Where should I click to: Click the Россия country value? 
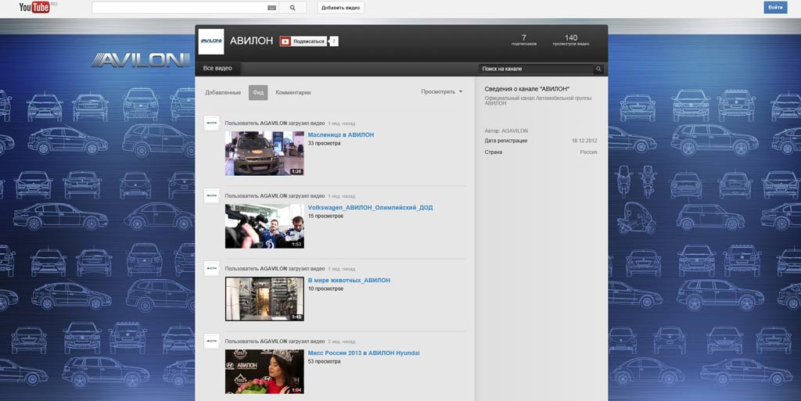coord(588,152)
